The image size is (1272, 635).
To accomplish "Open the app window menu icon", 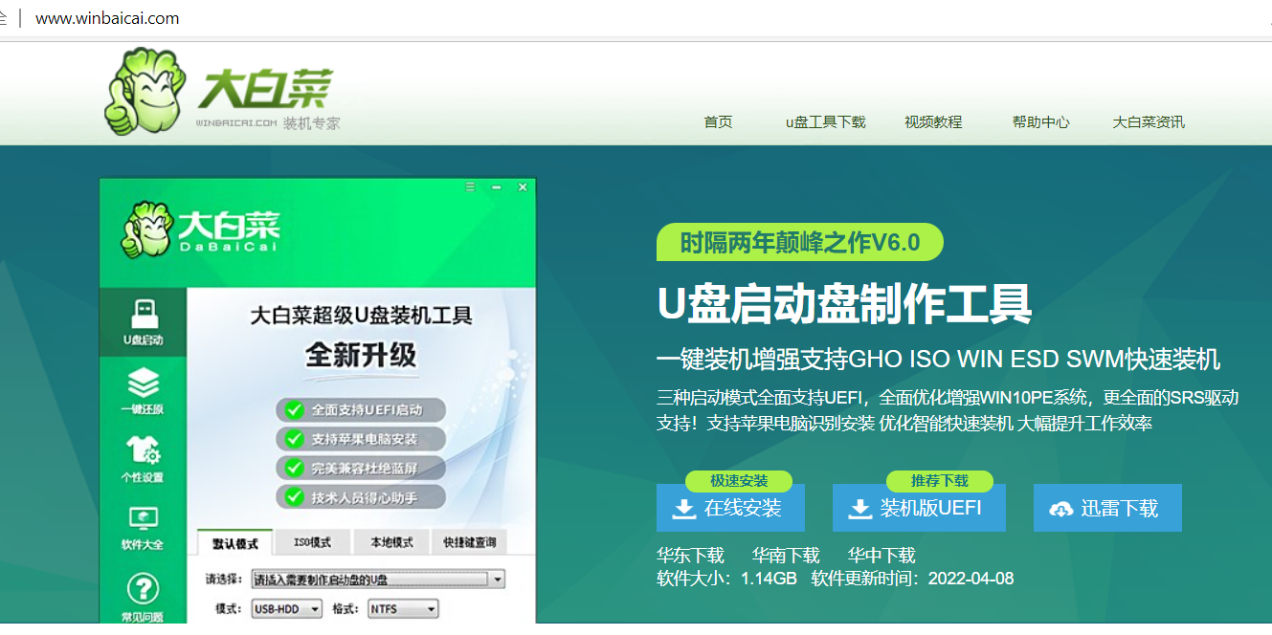I will (x=471, y=187).
